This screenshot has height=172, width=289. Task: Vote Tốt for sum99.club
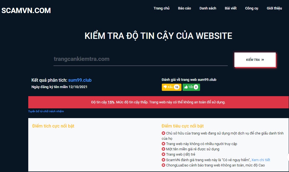(191, 87)
